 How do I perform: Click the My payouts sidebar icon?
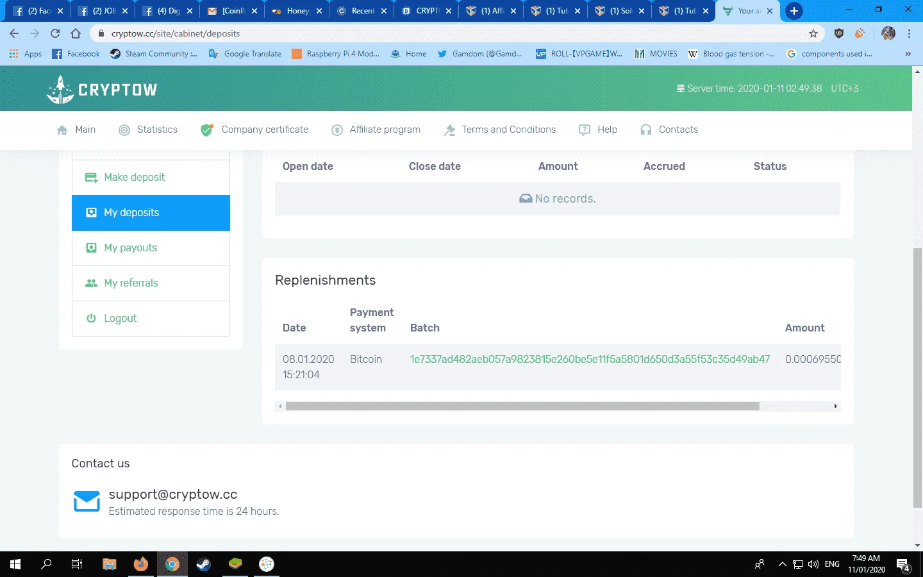(92, 248)
